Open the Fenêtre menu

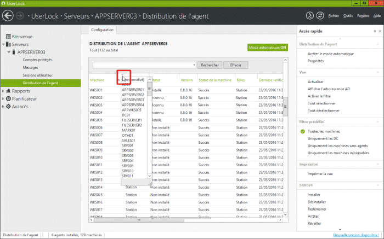[x=363, y=16]
